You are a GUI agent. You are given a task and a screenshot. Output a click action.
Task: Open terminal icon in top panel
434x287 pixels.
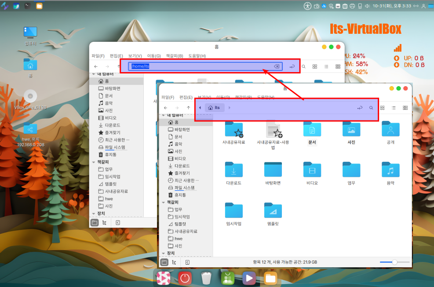(x=27, y=6)
